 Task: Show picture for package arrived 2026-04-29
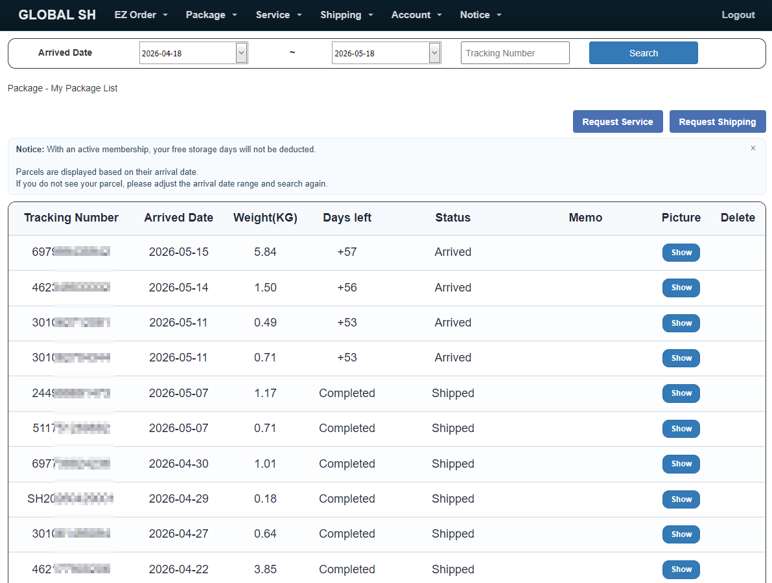click(681, 499)
